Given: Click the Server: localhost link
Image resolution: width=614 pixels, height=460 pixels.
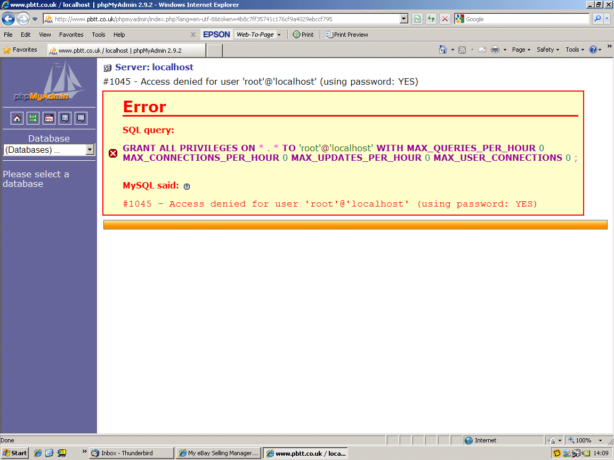Looking at the screenshot, I should point(154,67).
